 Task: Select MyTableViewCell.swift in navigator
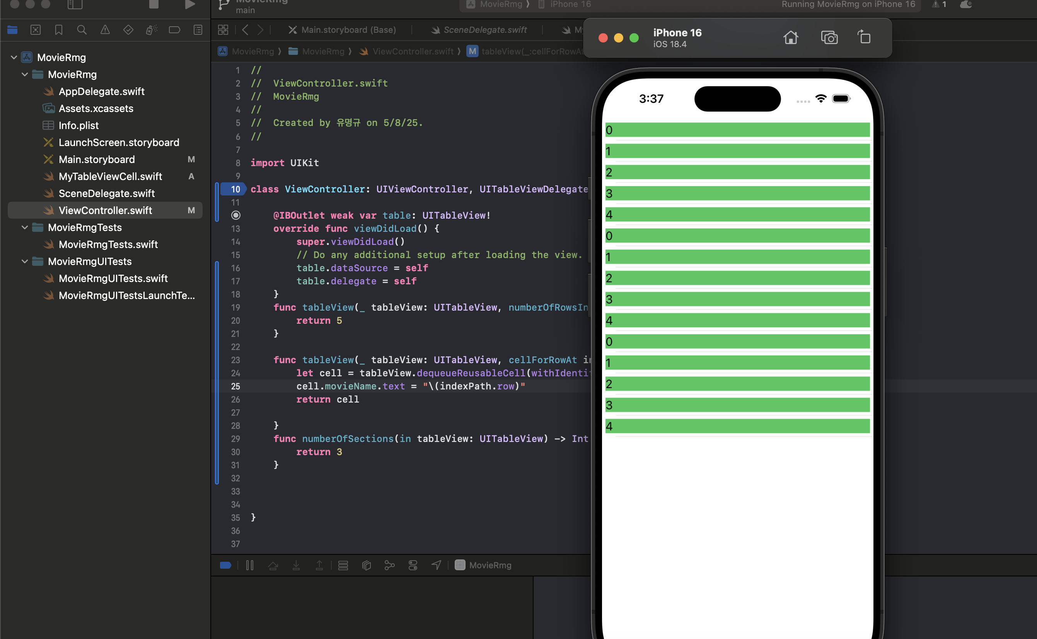pyautogui.click(x=110, y=176)
